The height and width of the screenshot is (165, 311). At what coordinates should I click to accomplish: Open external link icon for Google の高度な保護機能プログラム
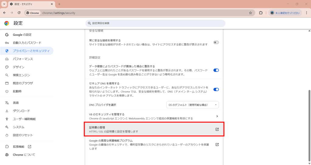pyautogui.click(x=217, y=144)
